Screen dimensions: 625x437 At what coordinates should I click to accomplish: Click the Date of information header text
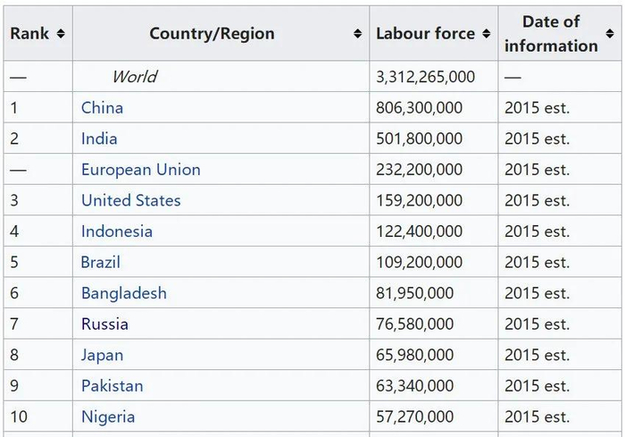[x=551, y=34]
